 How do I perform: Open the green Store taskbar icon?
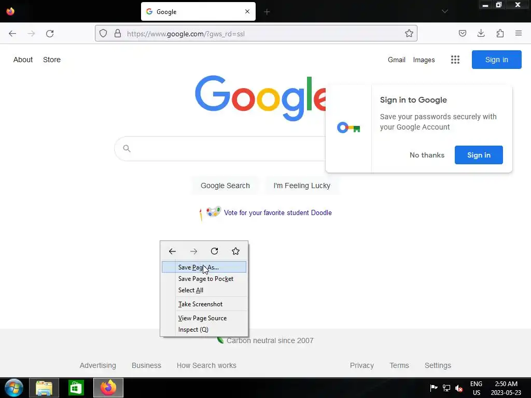click(x=76, y=388)
